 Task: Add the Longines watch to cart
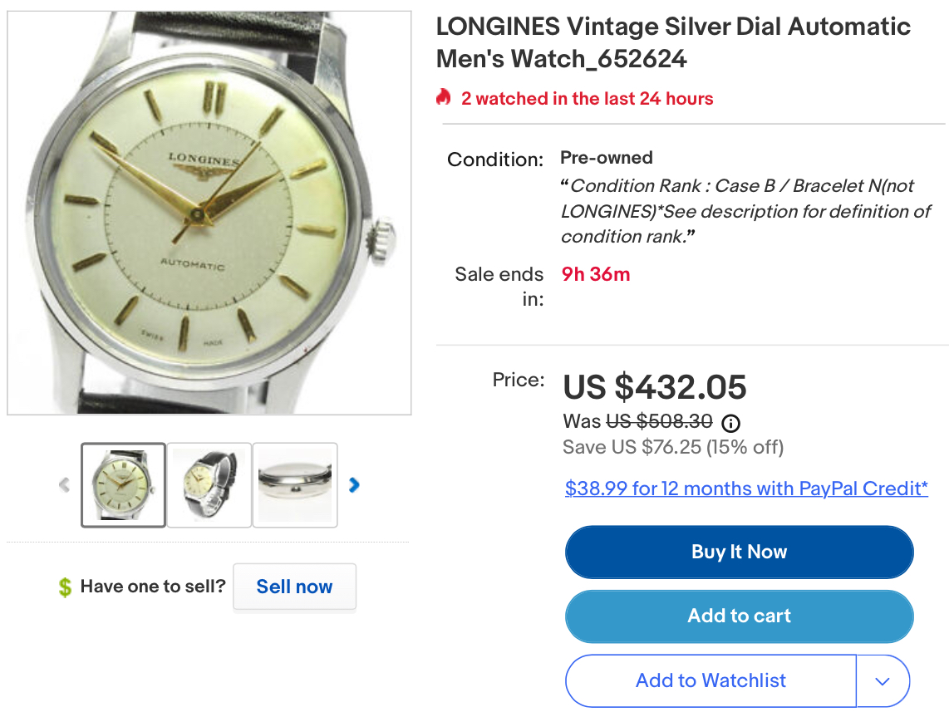coord(739,616)
